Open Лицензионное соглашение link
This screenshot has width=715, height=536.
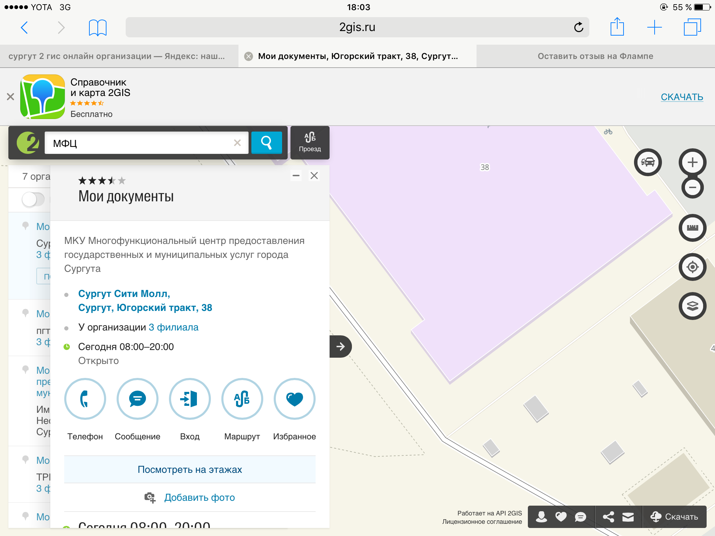click(x=482, y=522)
